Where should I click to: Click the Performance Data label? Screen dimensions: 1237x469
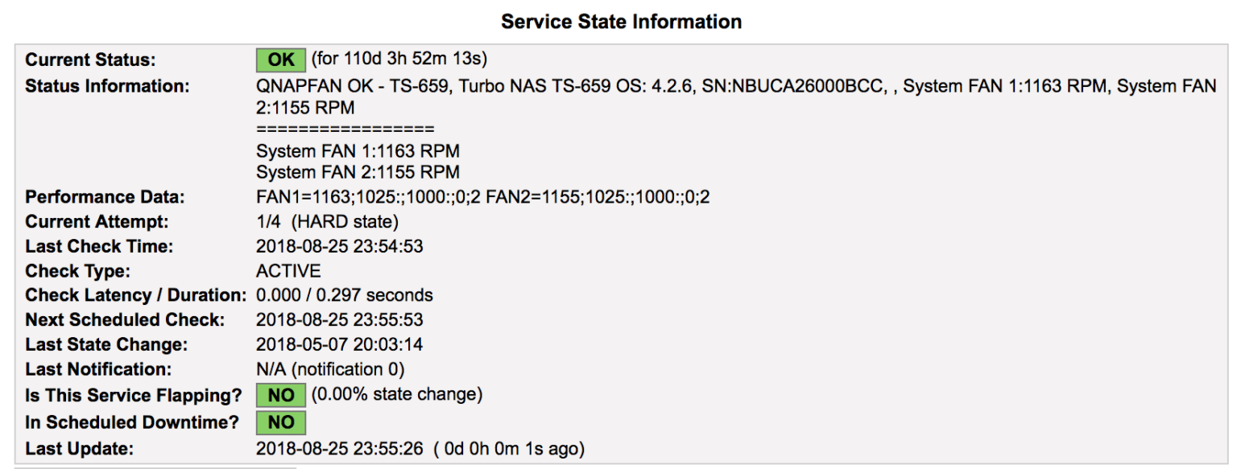coord(105,197)
